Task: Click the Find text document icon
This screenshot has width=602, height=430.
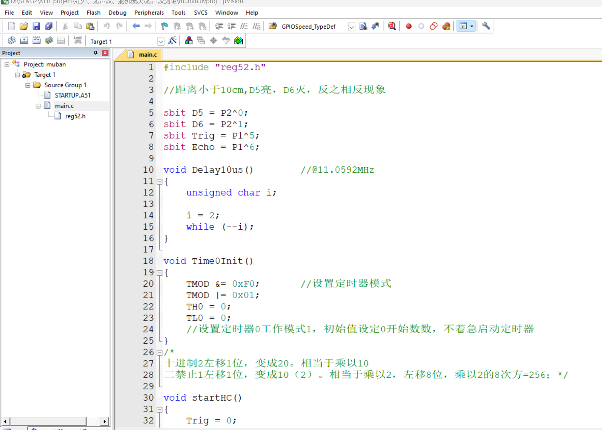Action: coord(363,26)
